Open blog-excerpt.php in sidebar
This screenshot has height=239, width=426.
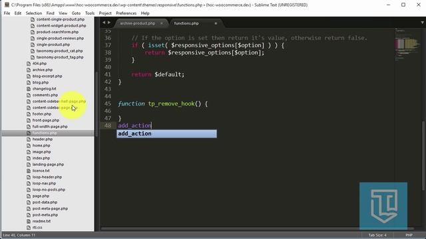click(47, 76)
